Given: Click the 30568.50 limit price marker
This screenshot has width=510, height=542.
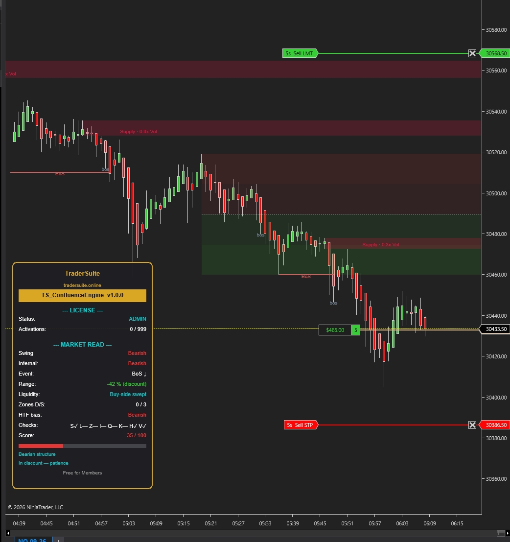Looking at the screenshot, I should point(495,53).
